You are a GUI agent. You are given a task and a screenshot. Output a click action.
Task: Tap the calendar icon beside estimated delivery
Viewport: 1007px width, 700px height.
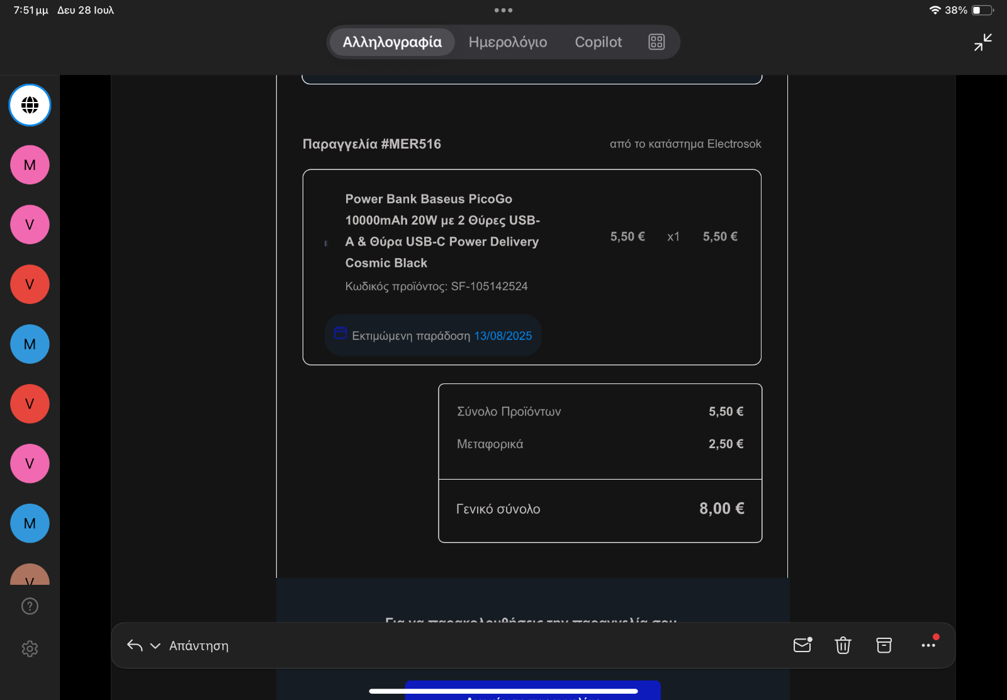[x=340, y=333]
